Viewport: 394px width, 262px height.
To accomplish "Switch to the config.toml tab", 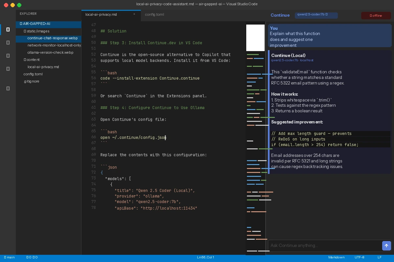I will [154, 14].
